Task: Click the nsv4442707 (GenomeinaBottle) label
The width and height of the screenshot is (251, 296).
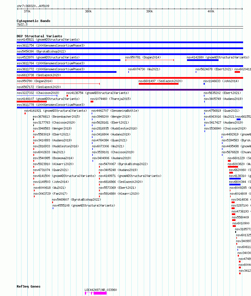Action: click(115, 111)
